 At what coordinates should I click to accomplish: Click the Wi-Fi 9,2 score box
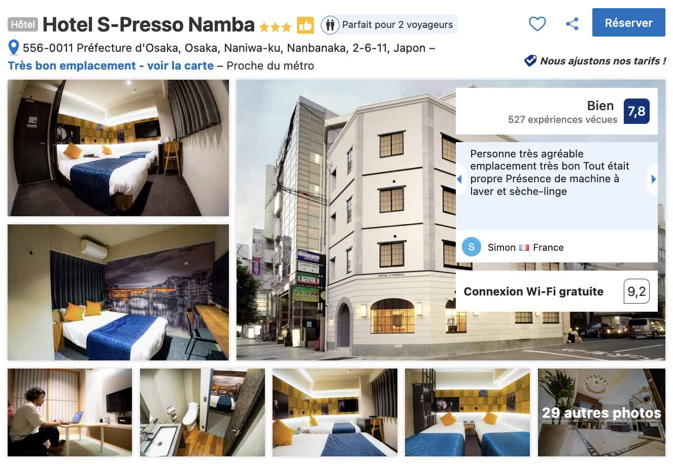[x=636, y=291]
